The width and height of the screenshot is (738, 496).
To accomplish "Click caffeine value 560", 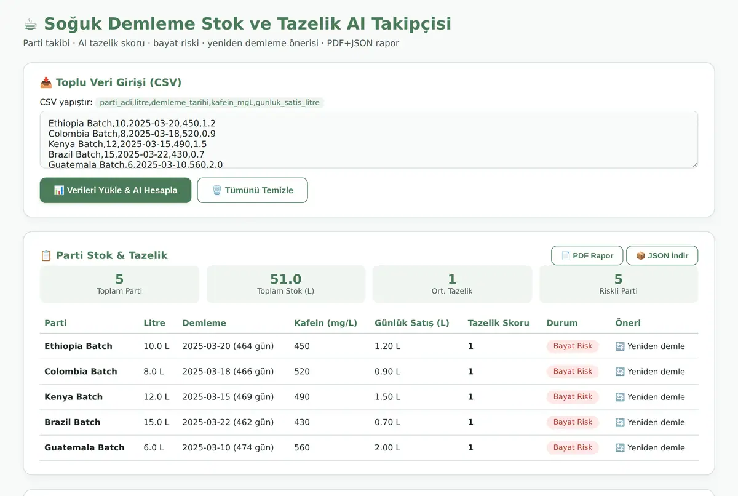I will click(302, 447).
